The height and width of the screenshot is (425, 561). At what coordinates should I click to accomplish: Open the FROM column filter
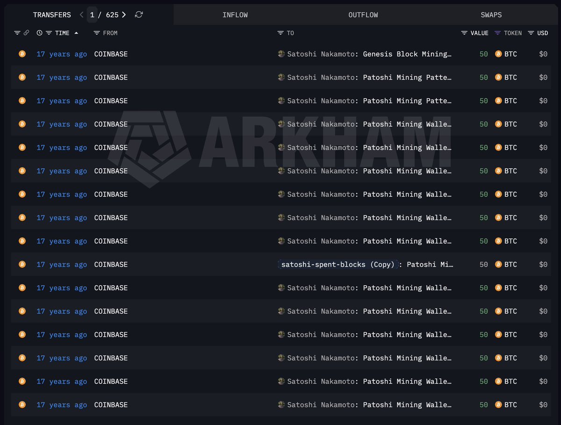(97, 33)
